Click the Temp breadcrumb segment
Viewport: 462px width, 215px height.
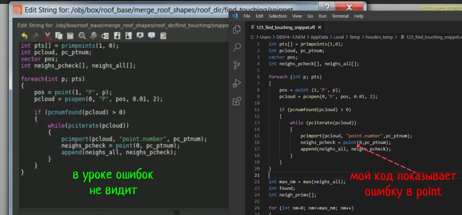[x=354, y=37]
